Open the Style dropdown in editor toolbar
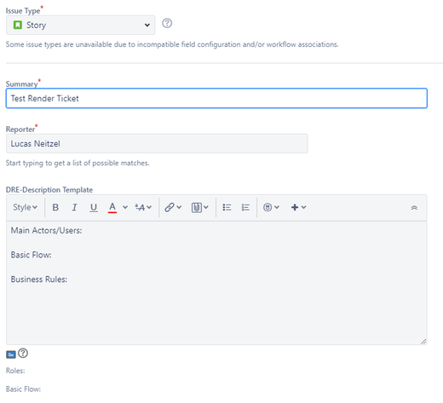The height and width of the screenshot is (403, 443). [25, 207]
